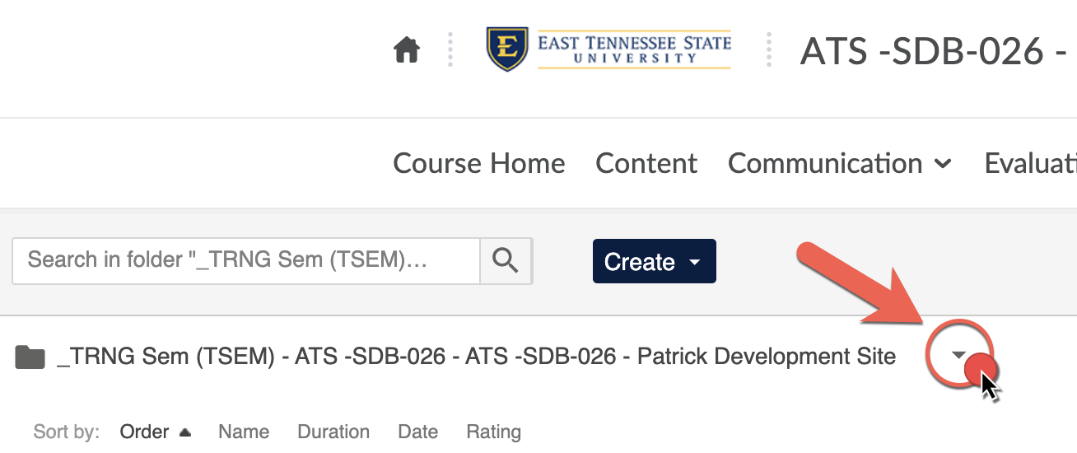Click the home icon
Screen dimensions: 1077x453
(407, 51)
